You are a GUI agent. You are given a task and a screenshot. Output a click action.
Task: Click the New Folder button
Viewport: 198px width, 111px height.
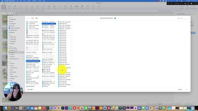[30, 89]
